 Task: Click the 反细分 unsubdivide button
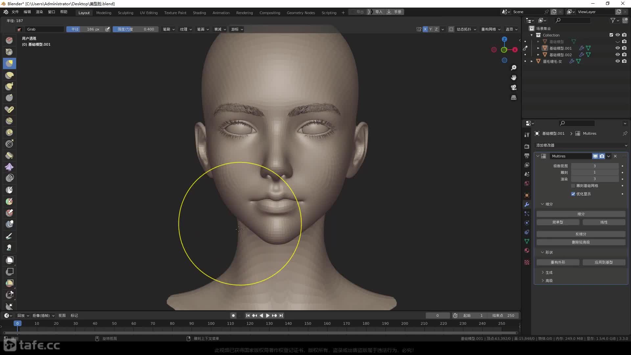(581, 234)
